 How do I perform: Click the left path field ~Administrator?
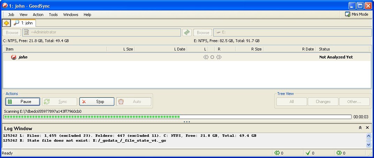(x=102, y=32)
